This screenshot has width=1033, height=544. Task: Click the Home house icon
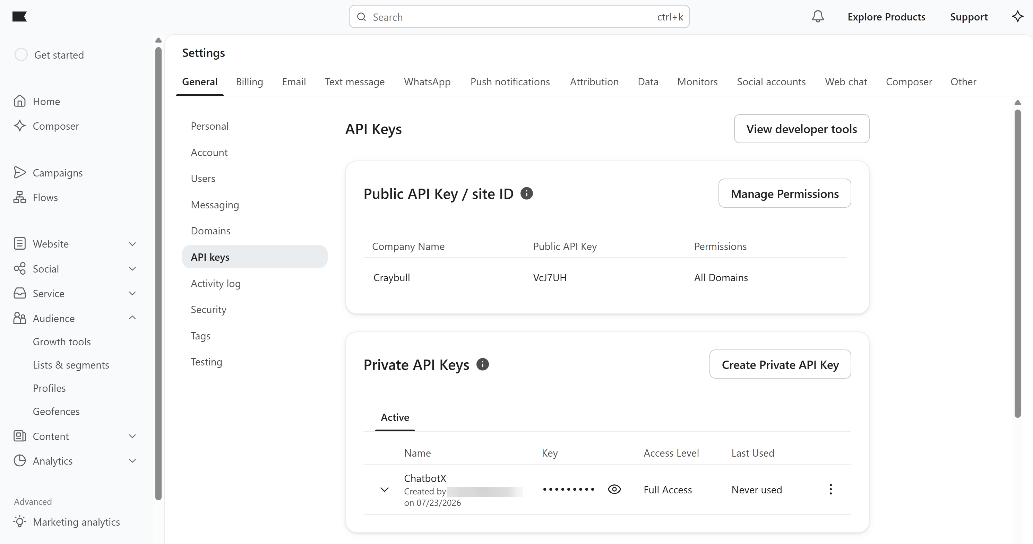click(20, 101)
